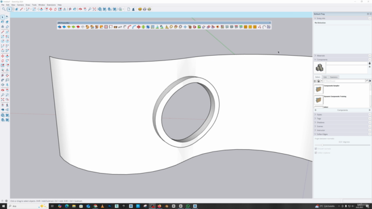The image size is (372, 209).
Task: Open Components Sampler thumbnail
Action: [x=319, y=89]
